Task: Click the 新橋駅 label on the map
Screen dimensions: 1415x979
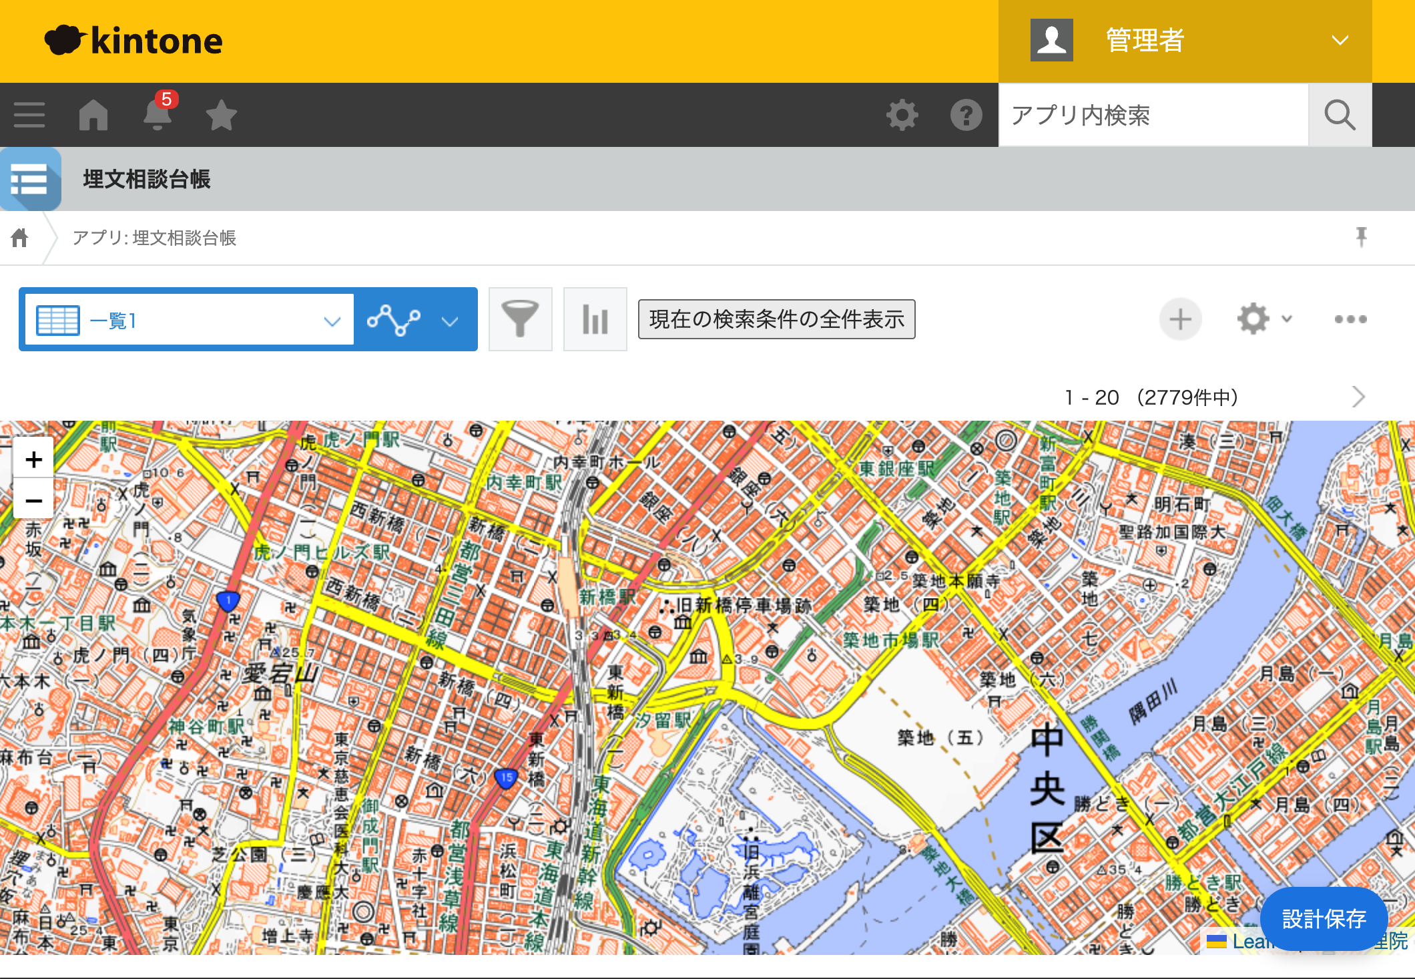Action: (x=606, y=596)
